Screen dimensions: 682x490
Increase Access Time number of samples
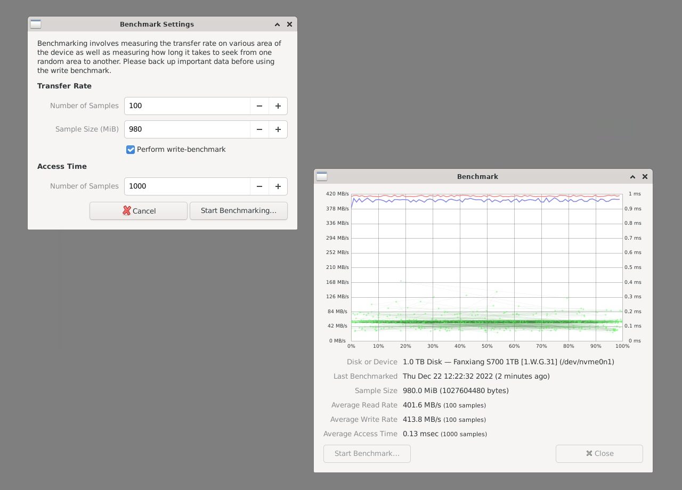[x=278, y=186]
